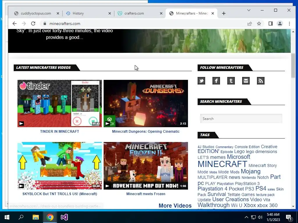
Task: Close the craftero.com tab
Action: pyautogui.click(x=161, y=13)
